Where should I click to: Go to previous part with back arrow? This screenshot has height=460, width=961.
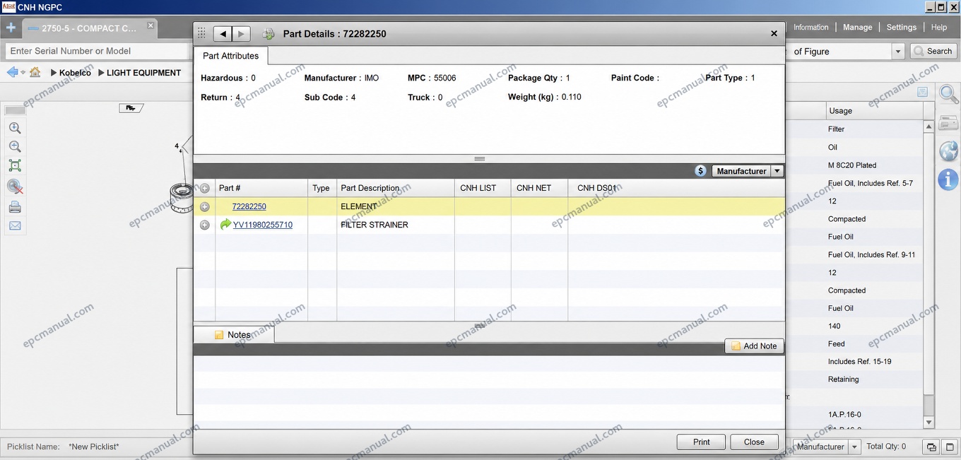(223, 33)
